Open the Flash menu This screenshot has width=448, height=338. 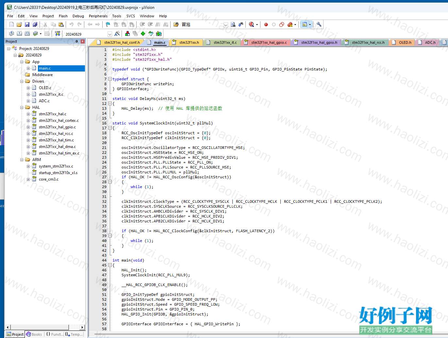pyautogui.click(x=63, y=16)
